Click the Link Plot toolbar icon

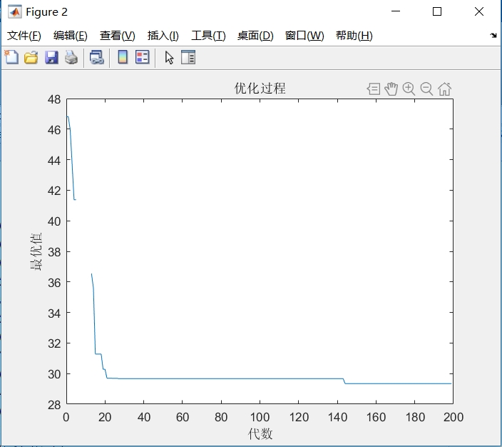[x=97, y=58]
